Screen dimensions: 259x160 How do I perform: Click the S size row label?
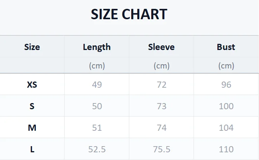click(32, 106)
